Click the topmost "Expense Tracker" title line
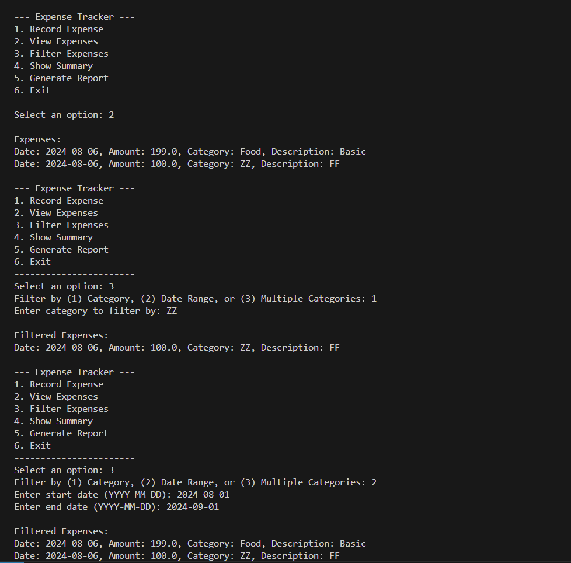The height and width of the screenshot is (563, 571). 74,17
